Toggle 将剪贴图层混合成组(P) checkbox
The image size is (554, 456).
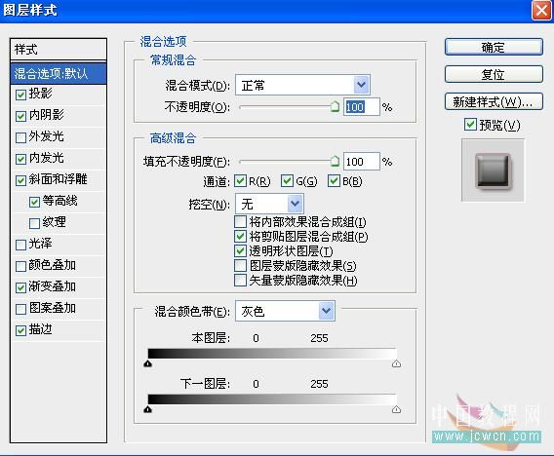click(240, 236)
